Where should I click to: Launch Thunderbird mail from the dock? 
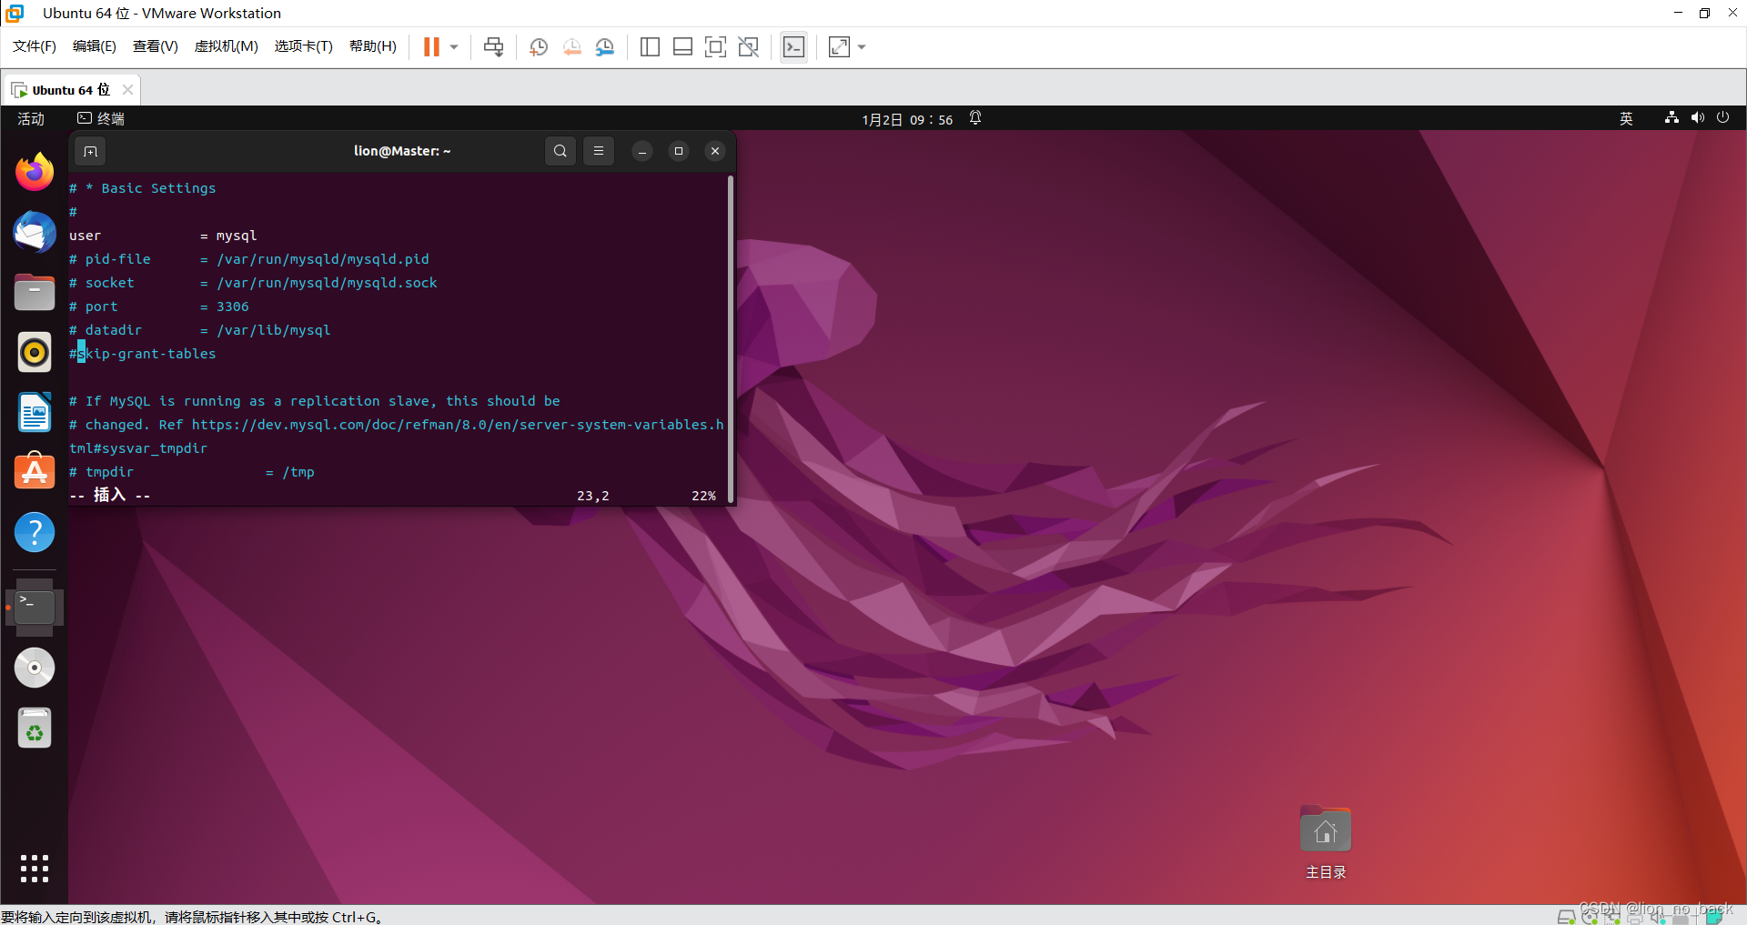coord(35,232)
